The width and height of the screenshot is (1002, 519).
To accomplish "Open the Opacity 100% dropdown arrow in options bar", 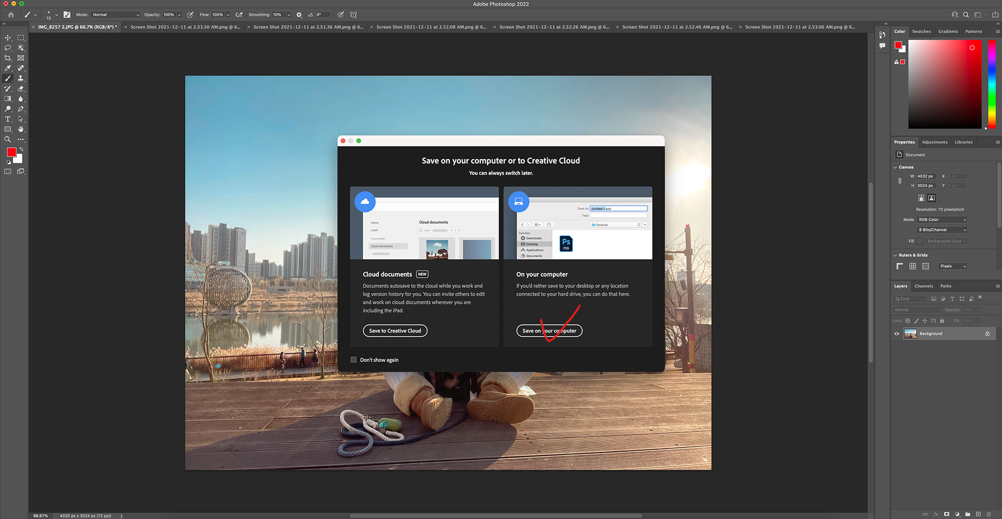I will point(179,15).
